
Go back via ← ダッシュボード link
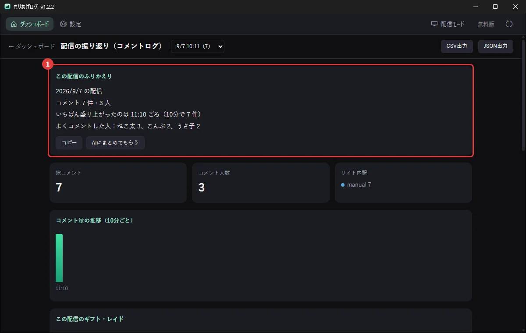(32, 46)
